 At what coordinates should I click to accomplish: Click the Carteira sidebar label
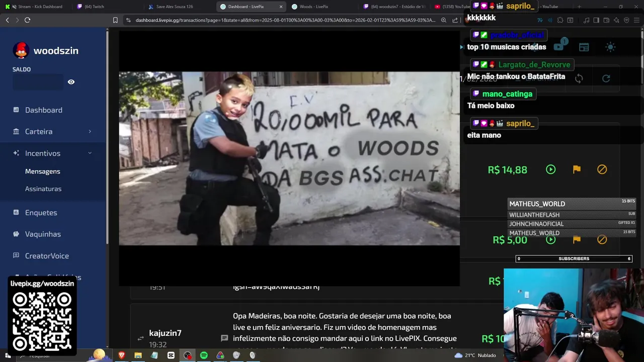click(39, 131)
